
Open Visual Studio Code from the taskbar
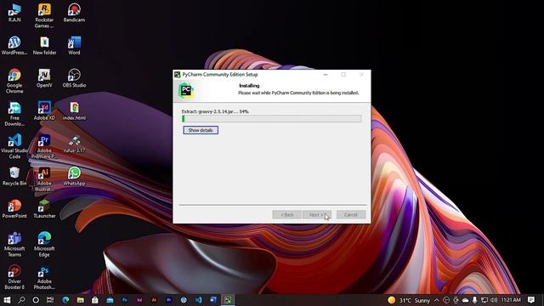[x=198, y=300]
